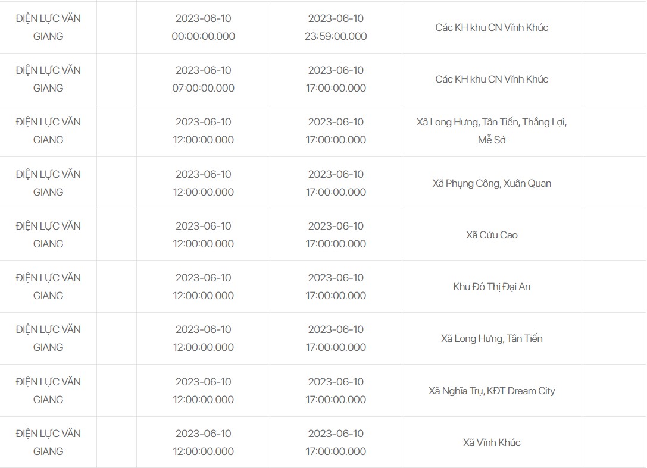Click 'Các KH khu CN Vĩnh Khúc' in the 07:00 row
647x468 pixels.
coord(492,79)
